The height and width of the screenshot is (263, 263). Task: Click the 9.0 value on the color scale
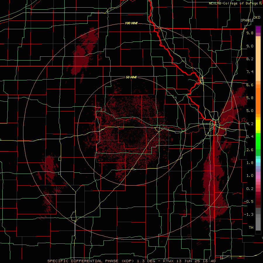[250, 46]
